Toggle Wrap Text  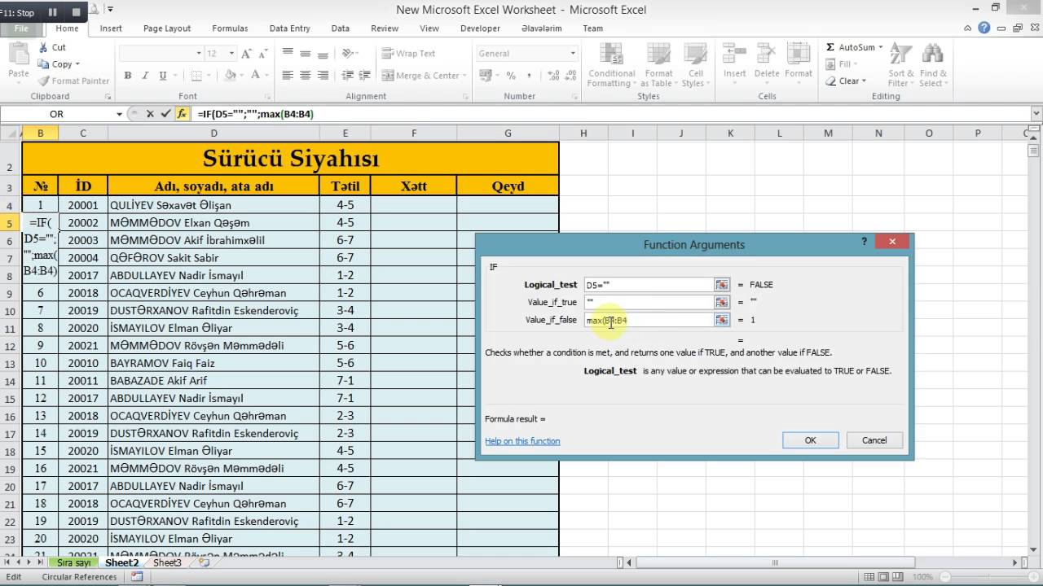[408, 54]
